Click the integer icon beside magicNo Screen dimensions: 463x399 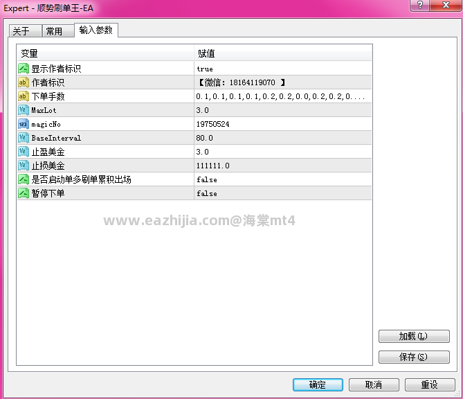pyautogui.click(x=24, y=124)
